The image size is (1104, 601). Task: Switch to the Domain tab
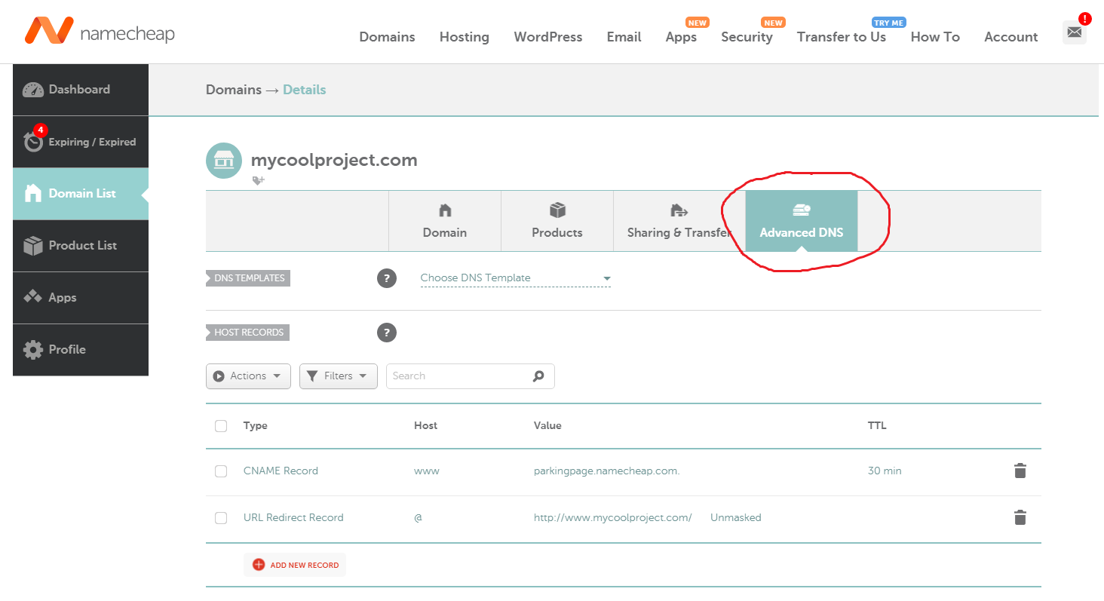coord(445,221)
